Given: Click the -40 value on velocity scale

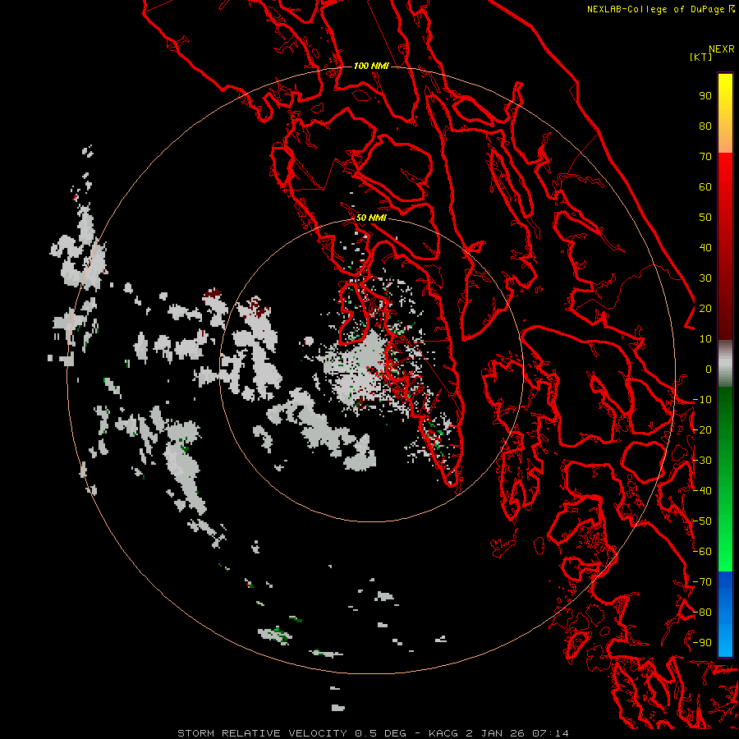Looking at the screenshot, I should point(702,491).
